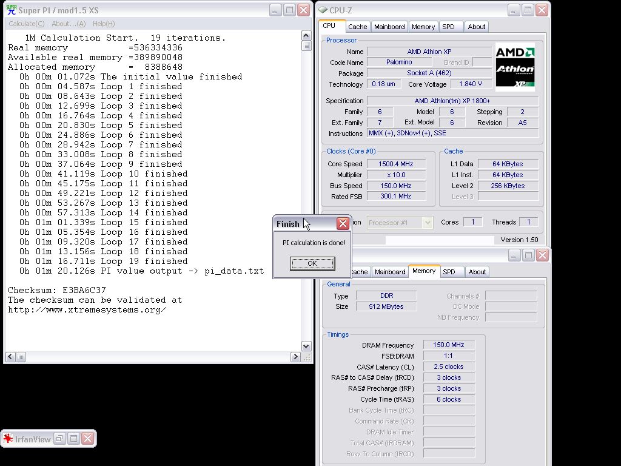
Task: Click the Loop 19 finished line
Action: [x=103, y=262]
